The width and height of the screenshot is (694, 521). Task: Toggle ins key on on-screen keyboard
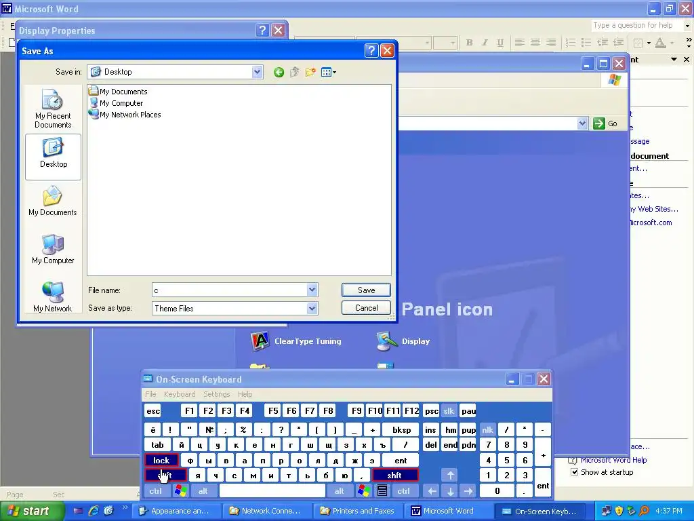(430, 429)
